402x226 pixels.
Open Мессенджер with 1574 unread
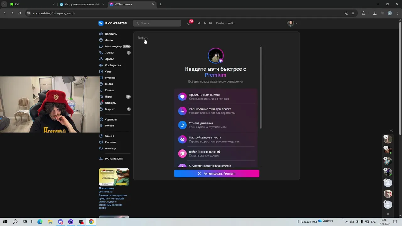click(114, 46)
